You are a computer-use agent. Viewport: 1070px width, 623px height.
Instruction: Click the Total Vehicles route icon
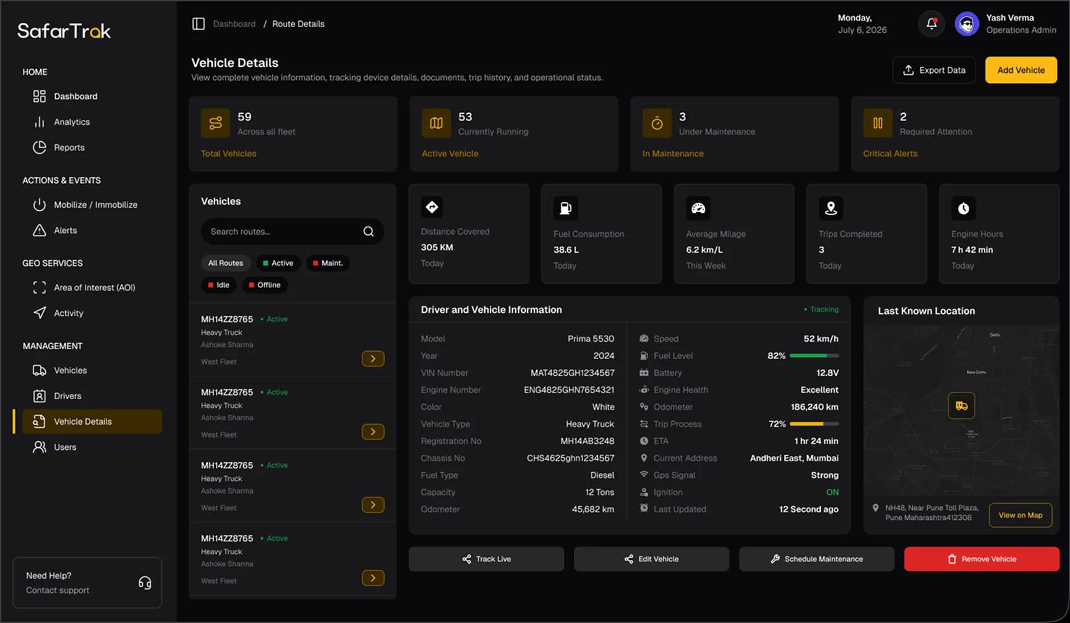point(215,123)
